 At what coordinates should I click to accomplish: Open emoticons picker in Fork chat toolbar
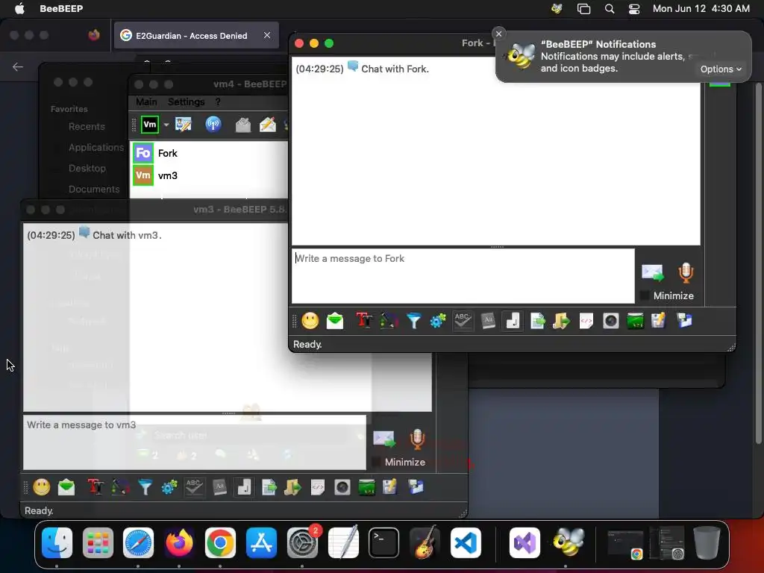[x=310, y=321]
